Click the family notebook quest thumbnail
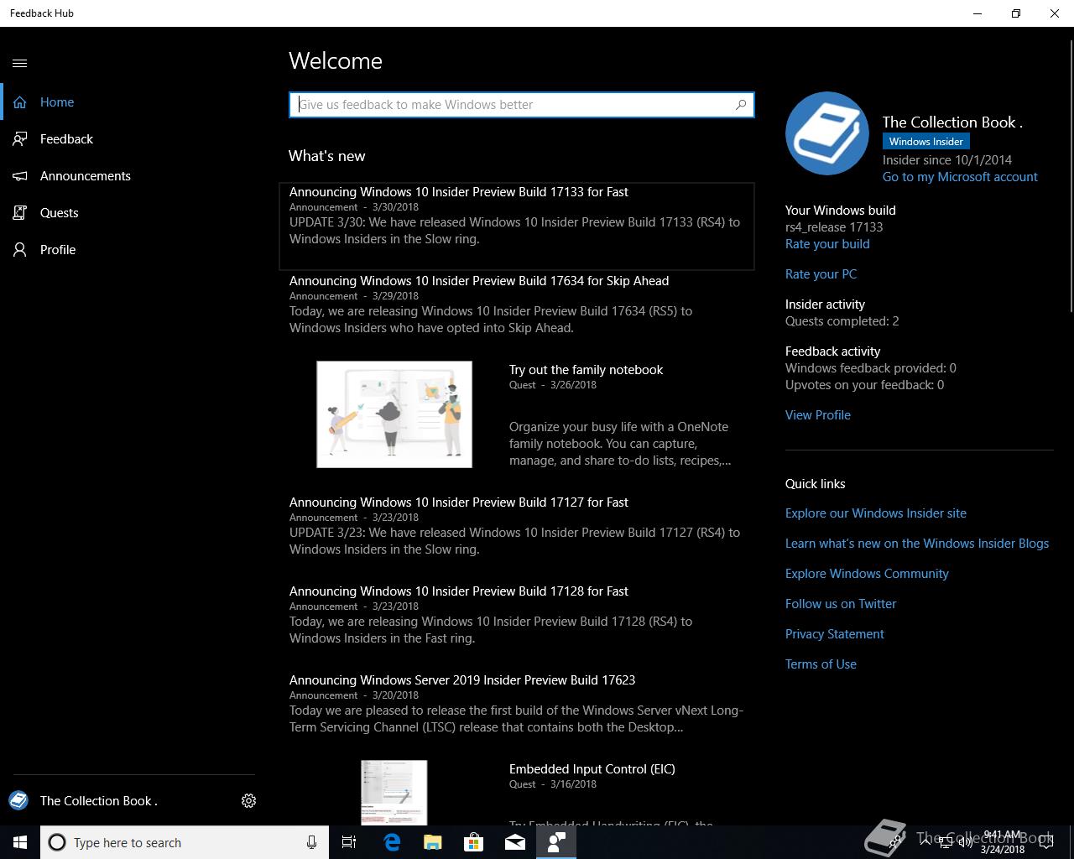 click(394, 414)
